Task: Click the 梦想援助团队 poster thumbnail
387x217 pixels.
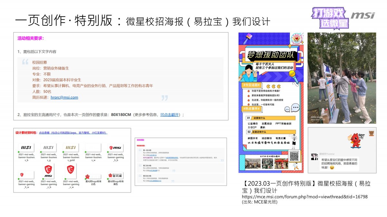Action: point(271,103)
